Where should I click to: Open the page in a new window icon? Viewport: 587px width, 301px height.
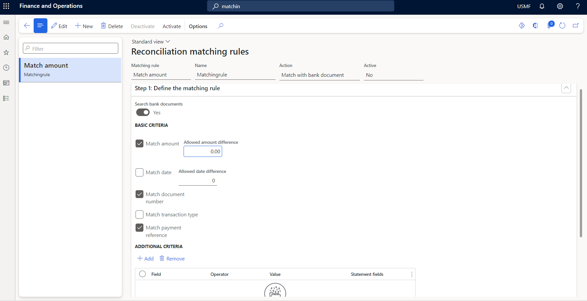click(x=576, y=25)
